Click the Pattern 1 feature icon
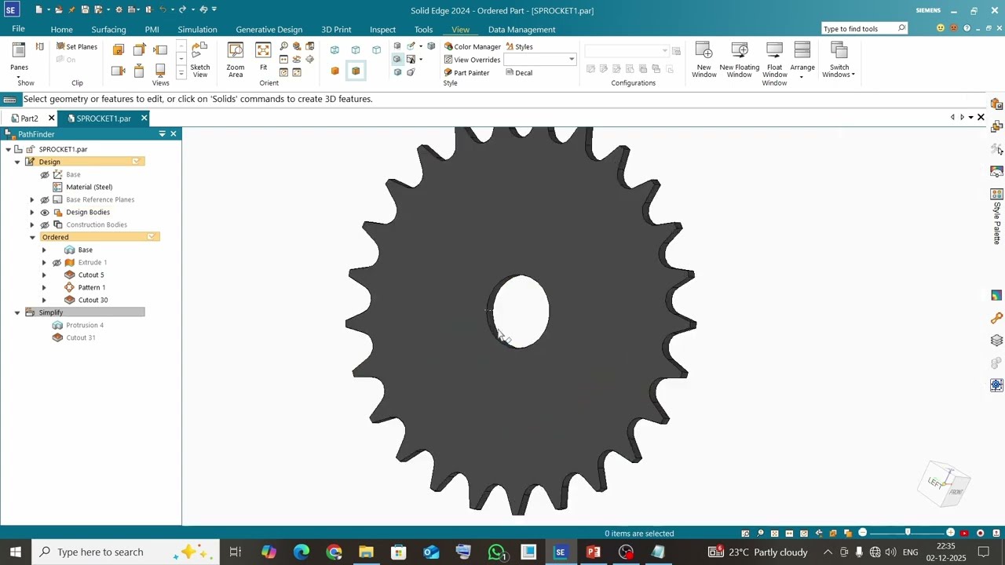1005x565 pixels. [x=70, y=287]
